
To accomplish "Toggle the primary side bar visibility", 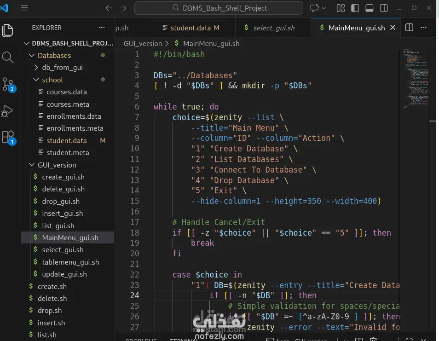I will click(x=355, y=8).
